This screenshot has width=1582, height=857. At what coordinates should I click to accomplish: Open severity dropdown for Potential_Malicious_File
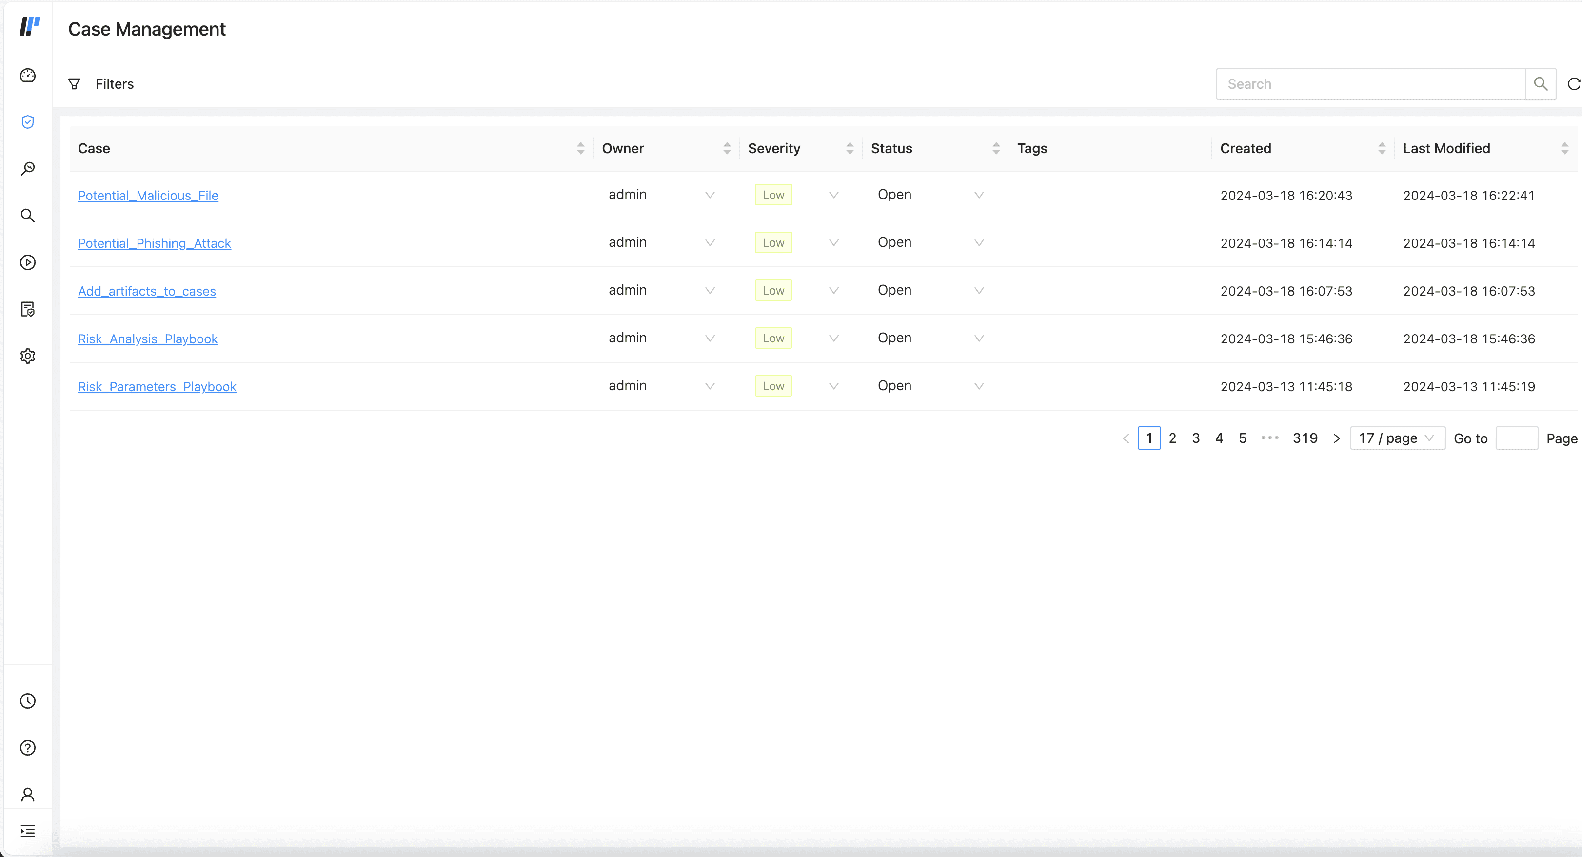click(833, 195)
